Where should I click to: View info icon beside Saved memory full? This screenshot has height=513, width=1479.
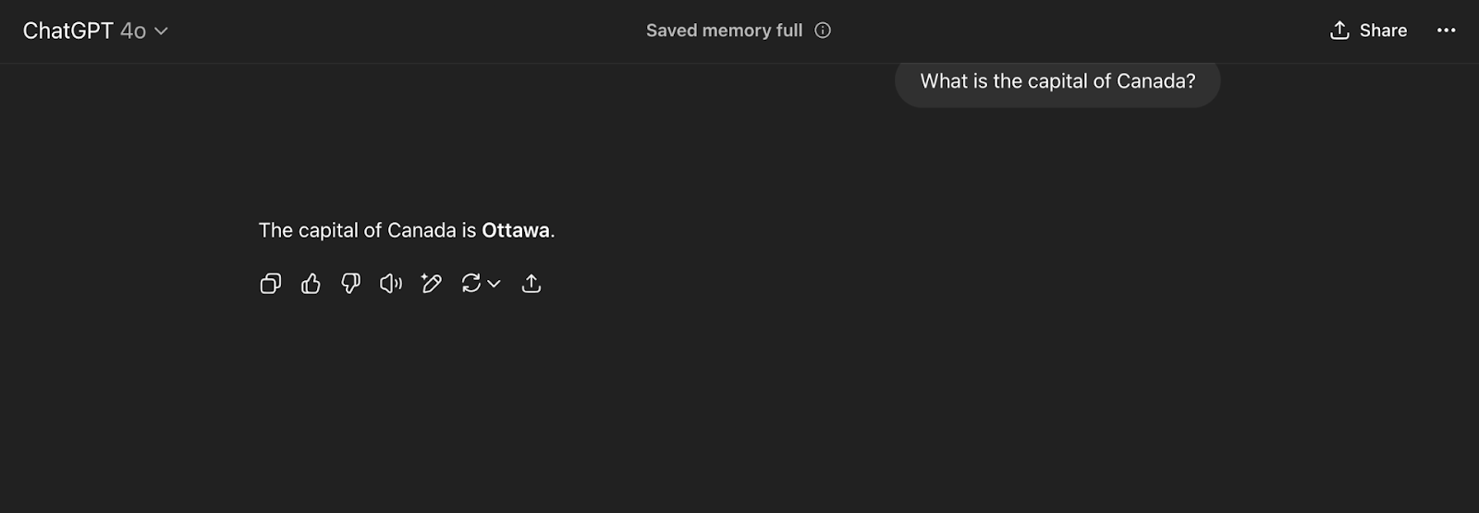(x=823, y=31)
